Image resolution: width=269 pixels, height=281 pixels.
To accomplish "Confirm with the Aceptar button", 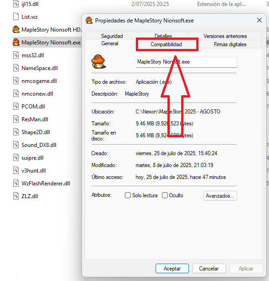I will click(172, 269).
